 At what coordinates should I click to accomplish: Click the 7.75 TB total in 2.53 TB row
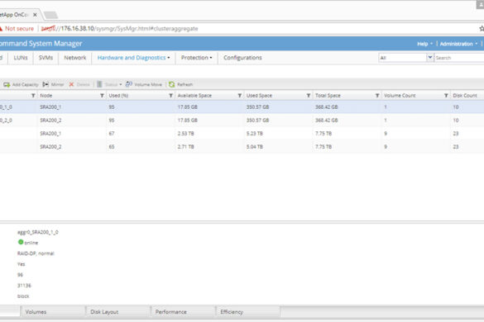(x=323, y=134)
